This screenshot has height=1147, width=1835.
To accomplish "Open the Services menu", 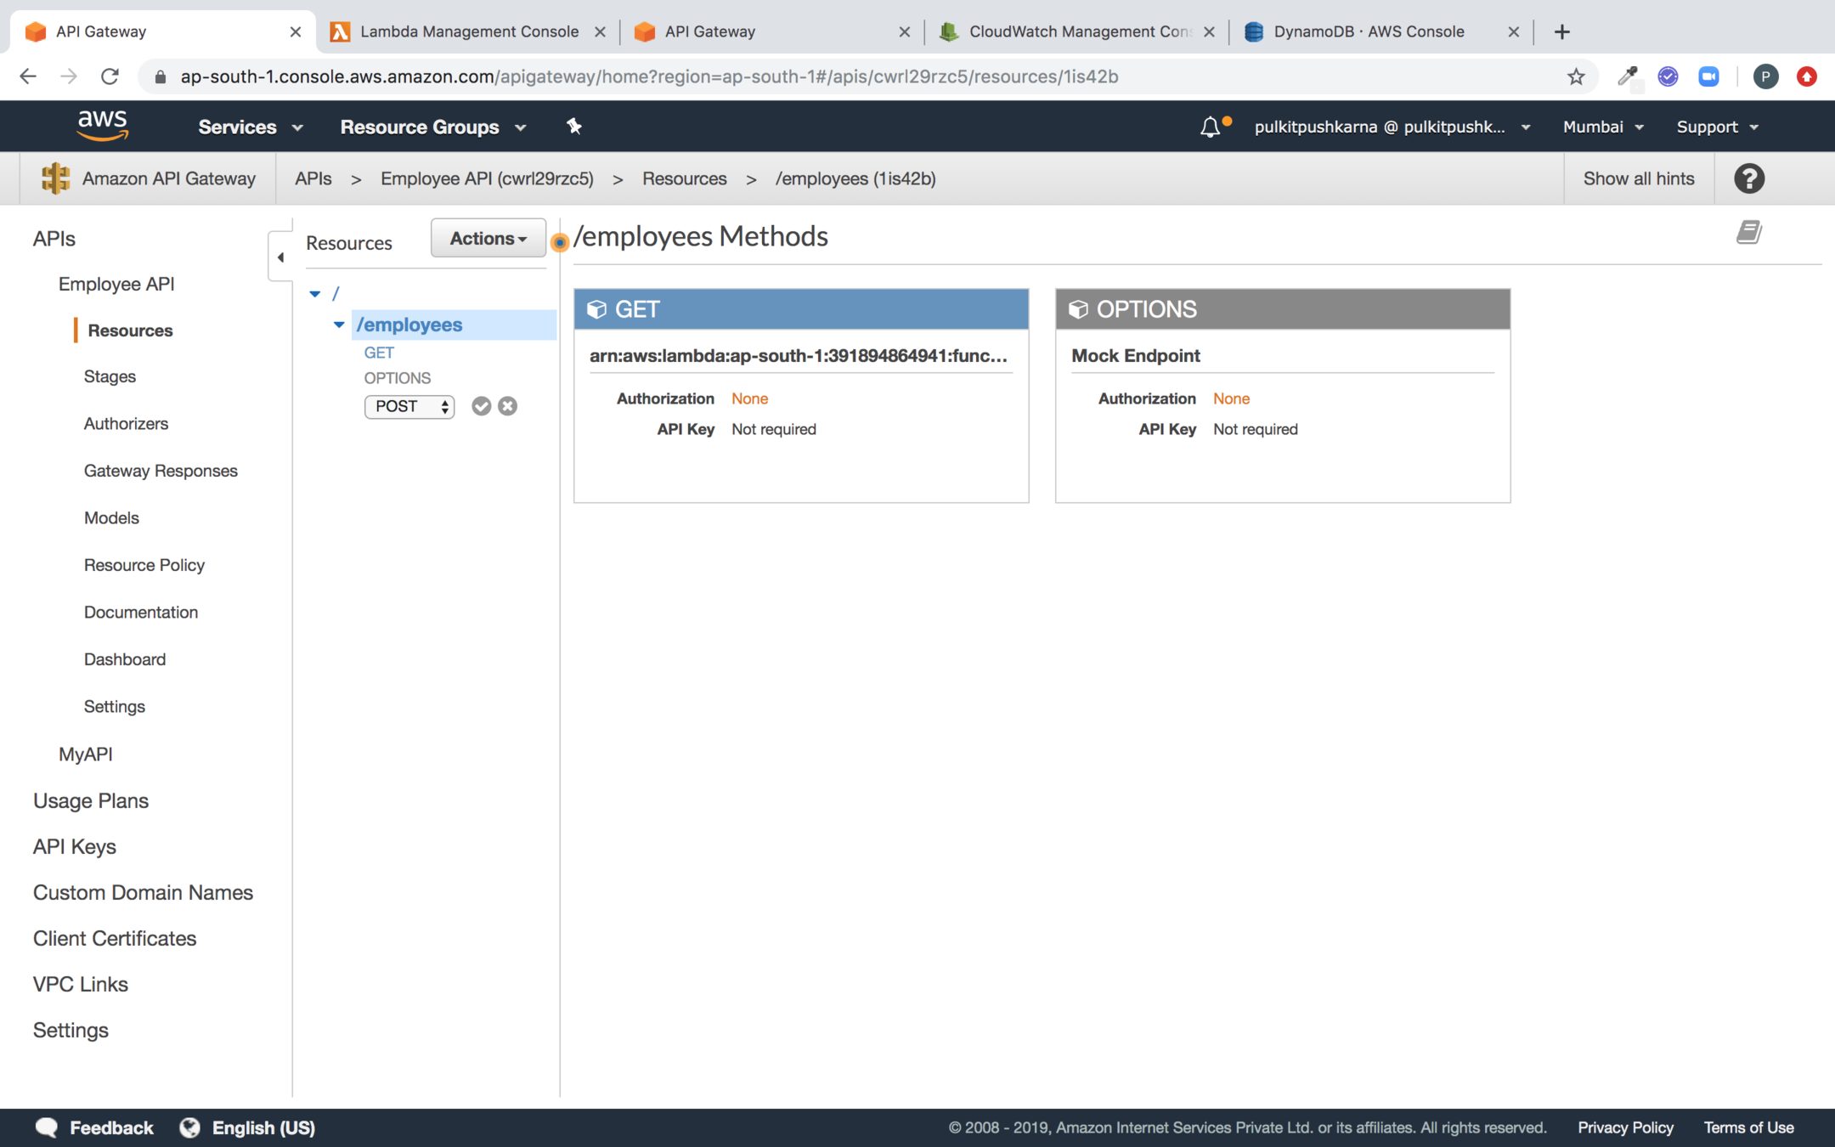I will [250, 127].
